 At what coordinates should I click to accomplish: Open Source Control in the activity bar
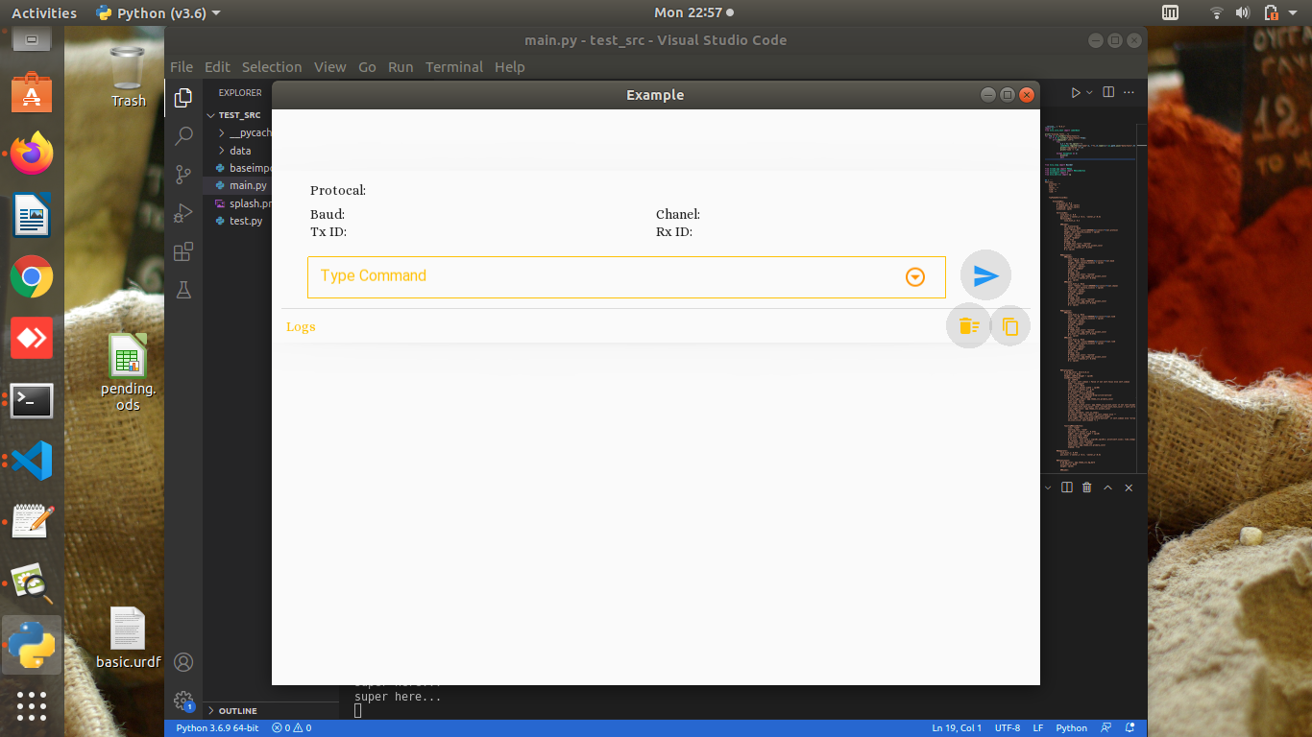pos(182,175)
